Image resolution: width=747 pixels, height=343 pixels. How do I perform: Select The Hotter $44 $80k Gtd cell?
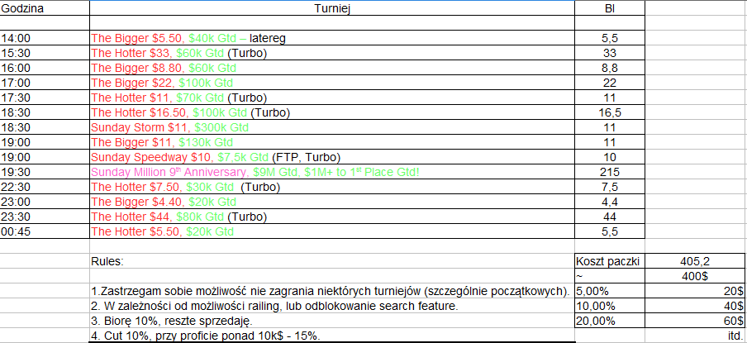pos(332,217)
